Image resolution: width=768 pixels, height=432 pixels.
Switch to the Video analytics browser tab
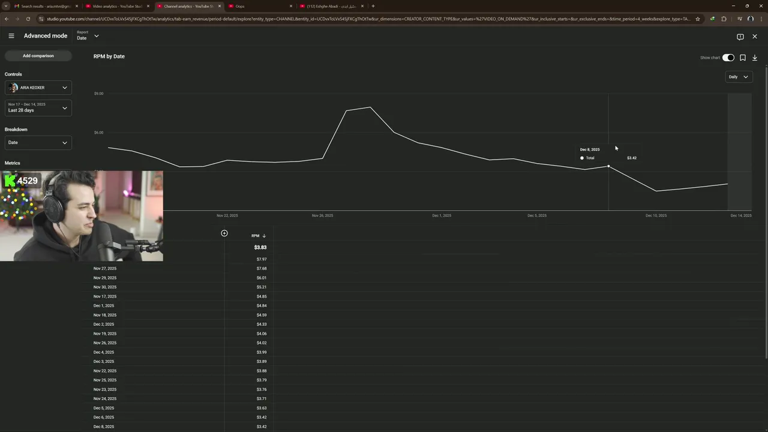tap(117, 6)
